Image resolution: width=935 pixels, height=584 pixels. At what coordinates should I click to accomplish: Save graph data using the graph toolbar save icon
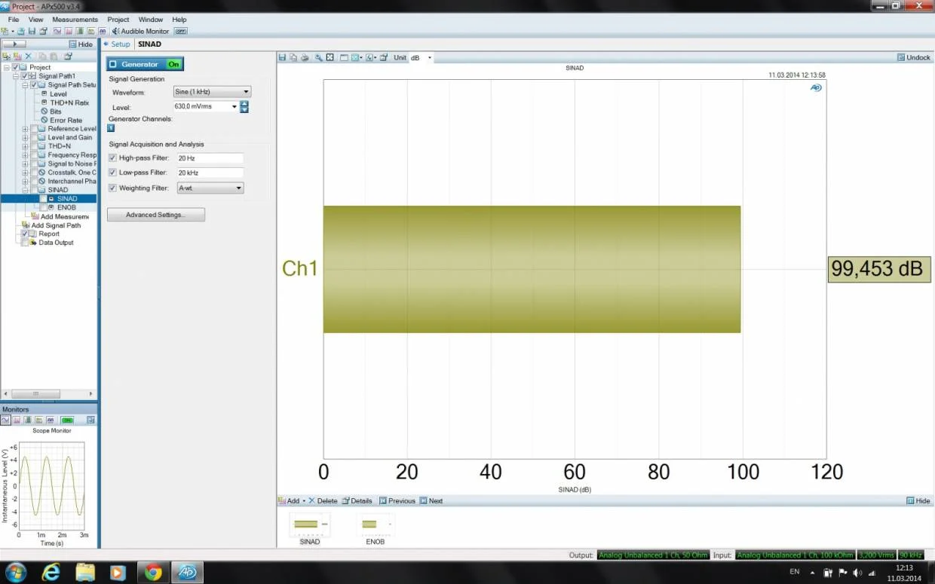click(x=282, y=57)
